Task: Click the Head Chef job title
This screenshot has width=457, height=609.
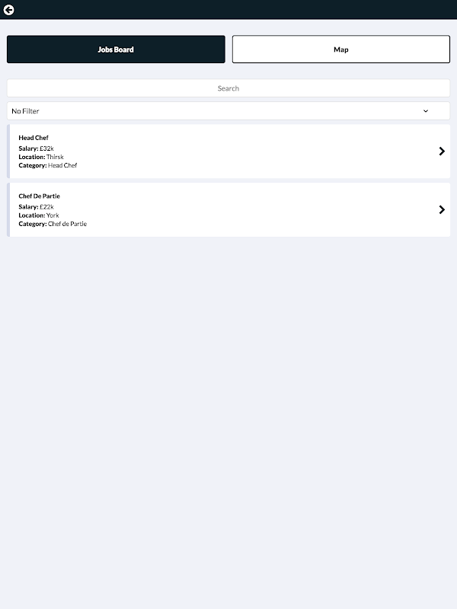Action: click(x=34, y=138)
